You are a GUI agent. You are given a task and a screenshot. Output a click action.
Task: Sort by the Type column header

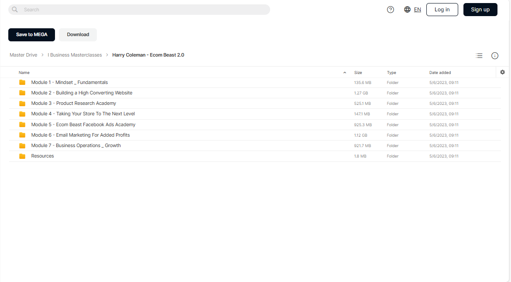[x=391, y=72]
